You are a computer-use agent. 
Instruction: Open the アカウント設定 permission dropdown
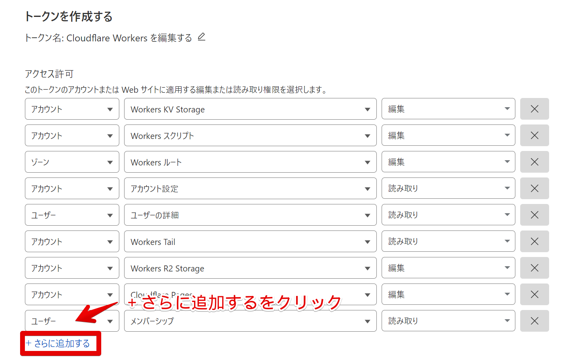point(250,188)
